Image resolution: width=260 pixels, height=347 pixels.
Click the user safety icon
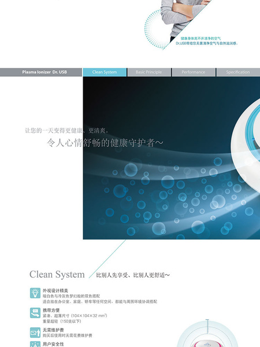pyautogui.click(x=35, y=344)
